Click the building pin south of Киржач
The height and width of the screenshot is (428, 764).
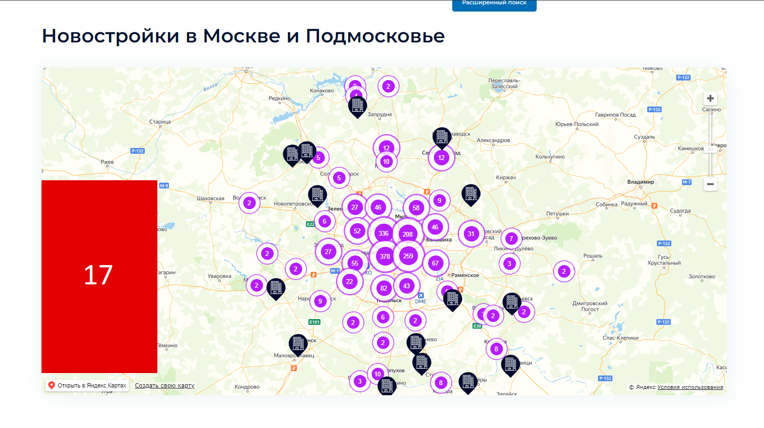[471, 195]
